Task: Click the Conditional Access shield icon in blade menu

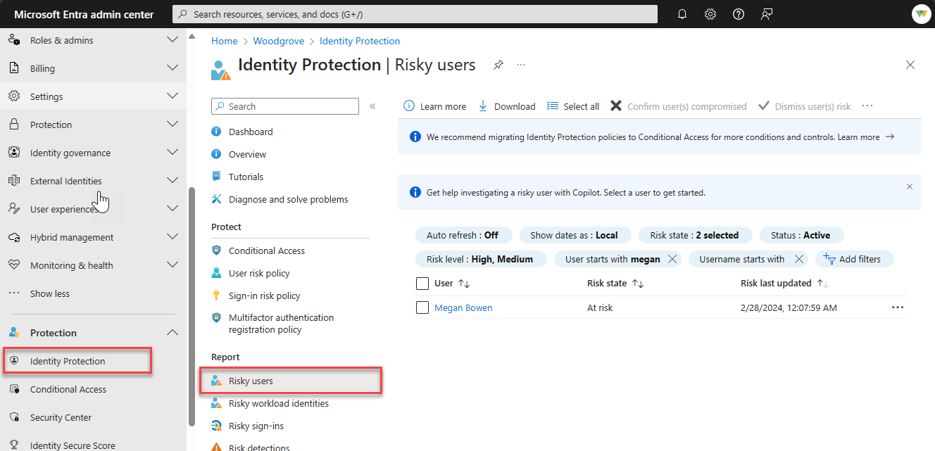Action: tap(217, 250)
